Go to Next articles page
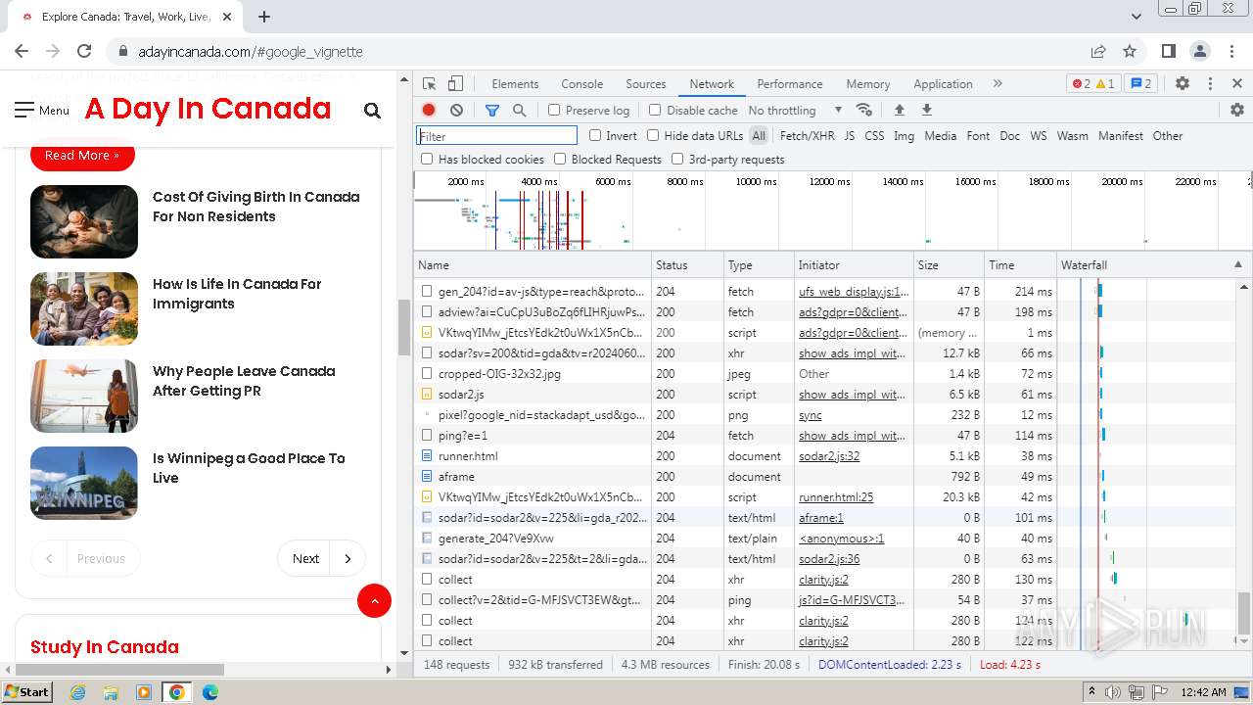This screenshot has width=1253, height=705. coord(321,558)
